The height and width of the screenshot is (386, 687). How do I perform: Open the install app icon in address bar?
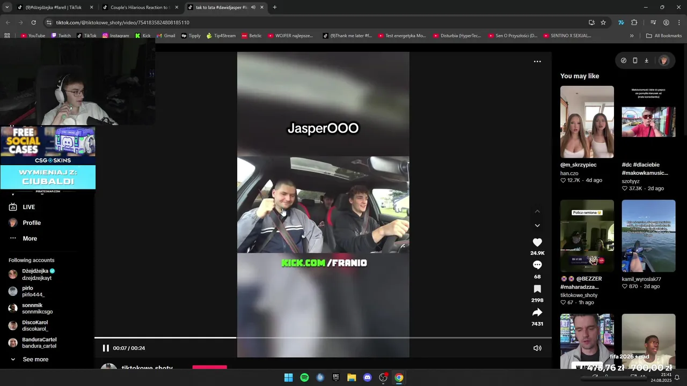point(591,23)
